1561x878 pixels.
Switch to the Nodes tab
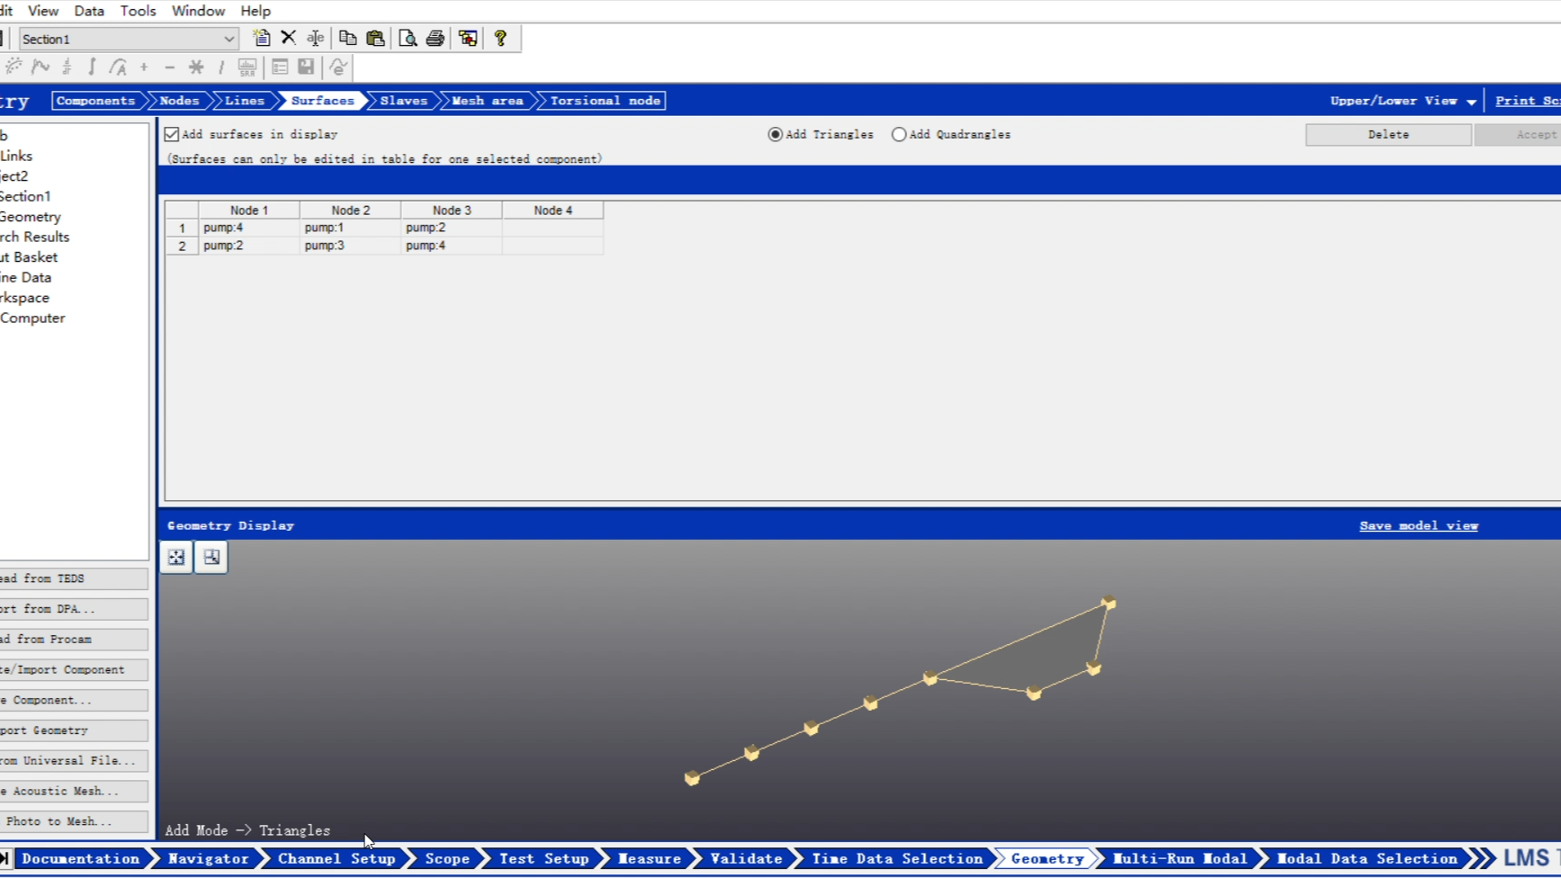(179, 101)
